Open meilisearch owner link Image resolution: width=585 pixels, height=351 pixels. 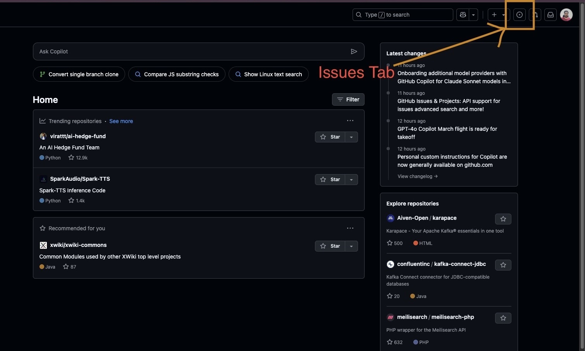(412, 317)
